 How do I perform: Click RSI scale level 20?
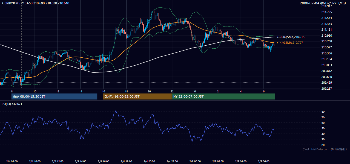click(323, 145)
